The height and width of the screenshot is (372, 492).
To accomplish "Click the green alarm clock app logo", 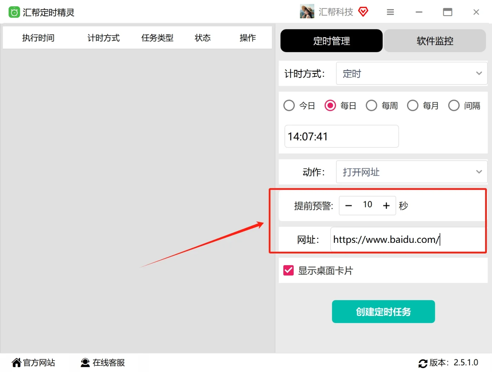I will pos(14,12).
